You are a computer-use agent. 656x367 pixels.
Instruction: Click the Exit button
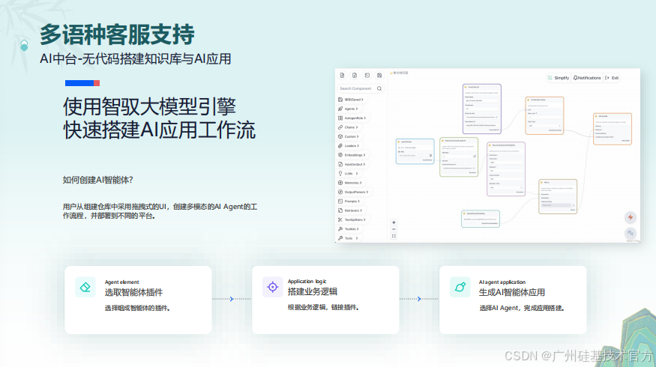click(612, 78)
